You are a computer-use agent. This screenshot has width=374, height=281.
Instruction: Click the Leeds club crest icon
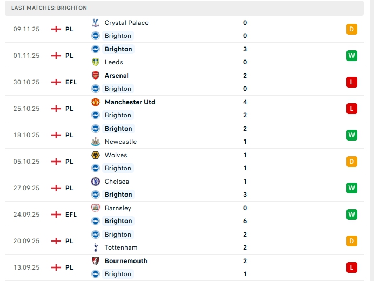(x=96, y=62)
